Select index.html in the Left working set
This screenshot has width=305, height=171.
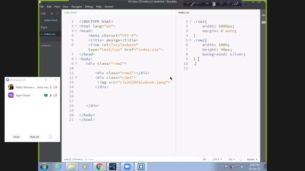click(51, 20)
